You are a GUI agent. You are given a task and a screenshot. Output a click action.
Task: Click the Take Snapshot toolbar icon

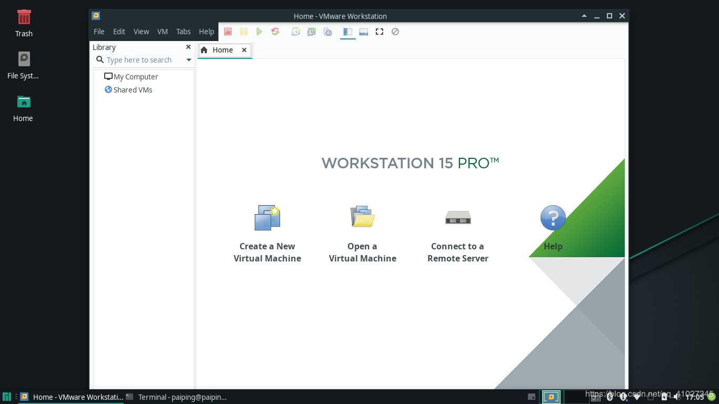point(296,32)
